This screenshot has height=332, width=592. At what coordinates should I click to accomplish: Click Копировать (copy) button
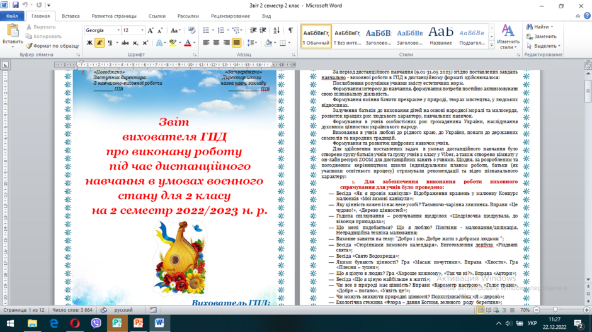[x=44, y=36]
